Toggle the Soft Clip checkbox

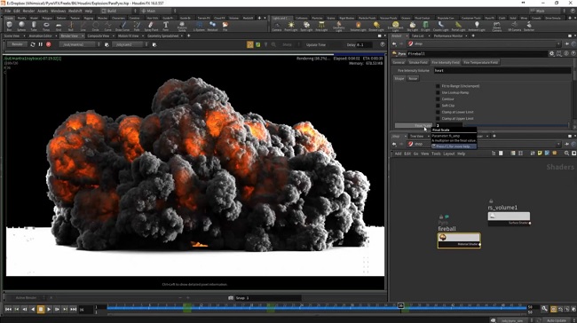(x=438, y=106)
